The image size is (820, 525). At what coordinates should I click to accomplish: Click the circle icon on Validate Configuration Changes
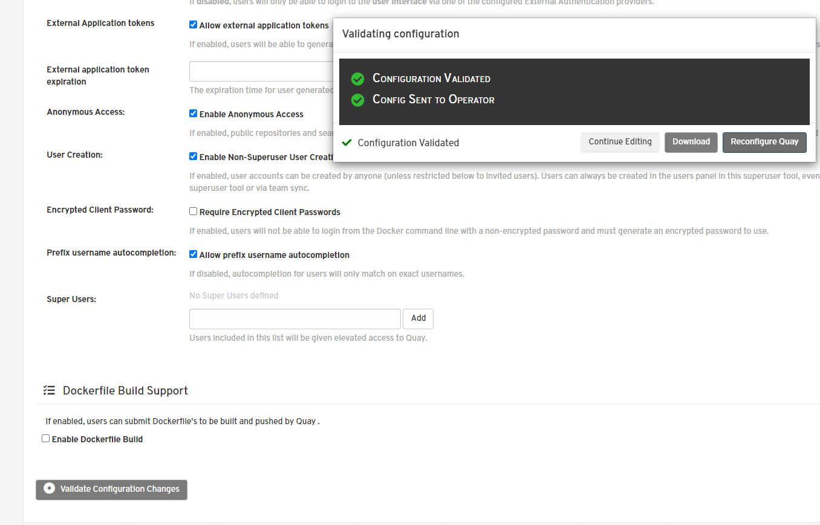coord(50,488)
